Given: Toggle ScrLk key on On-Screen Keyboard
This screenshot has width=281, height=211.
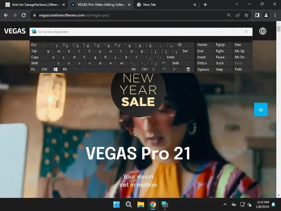Looking at the screenshot, I should click(223, 63).
